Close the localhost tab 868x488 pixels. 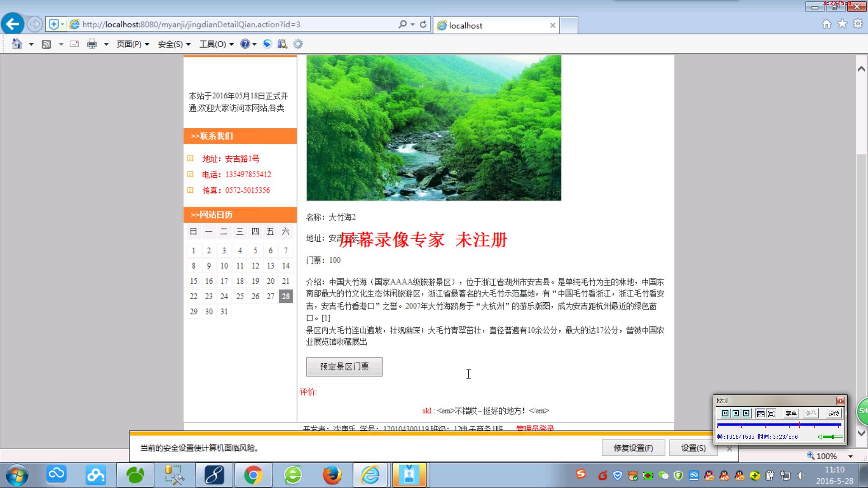click(x=552, y=25)
